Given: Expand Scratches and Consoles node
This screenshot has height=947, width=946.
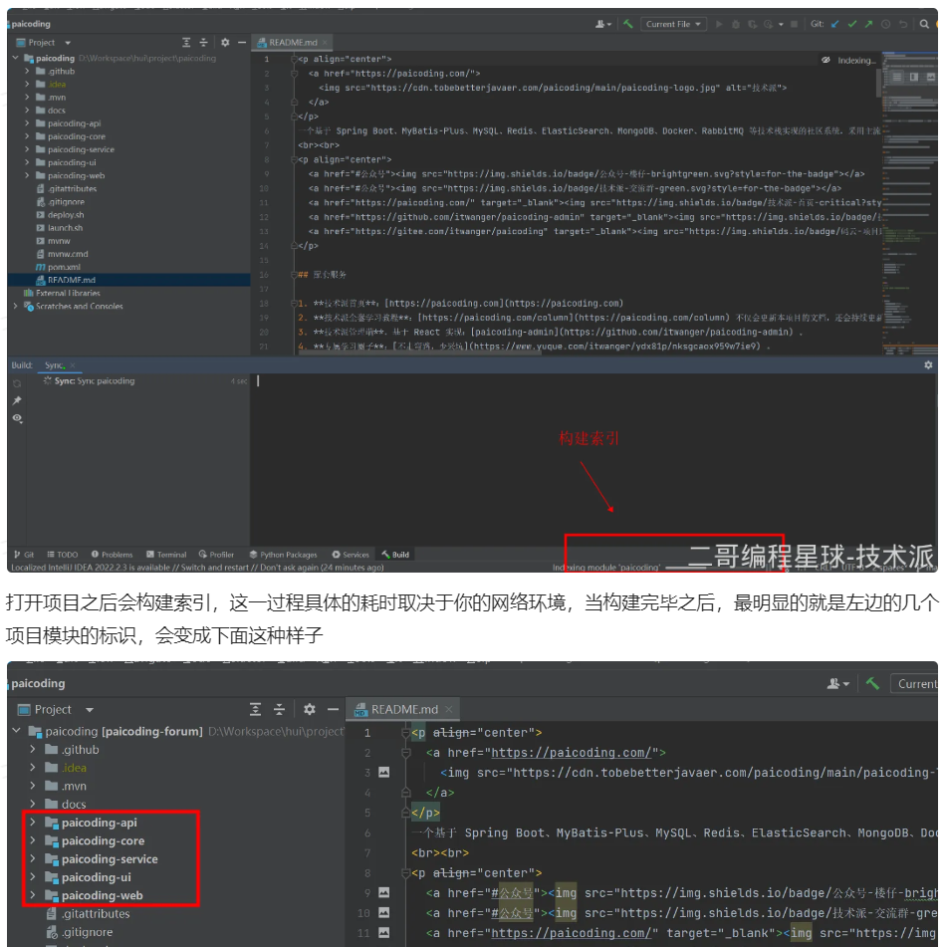Looking at the screenshot, I should coord(15,306).
